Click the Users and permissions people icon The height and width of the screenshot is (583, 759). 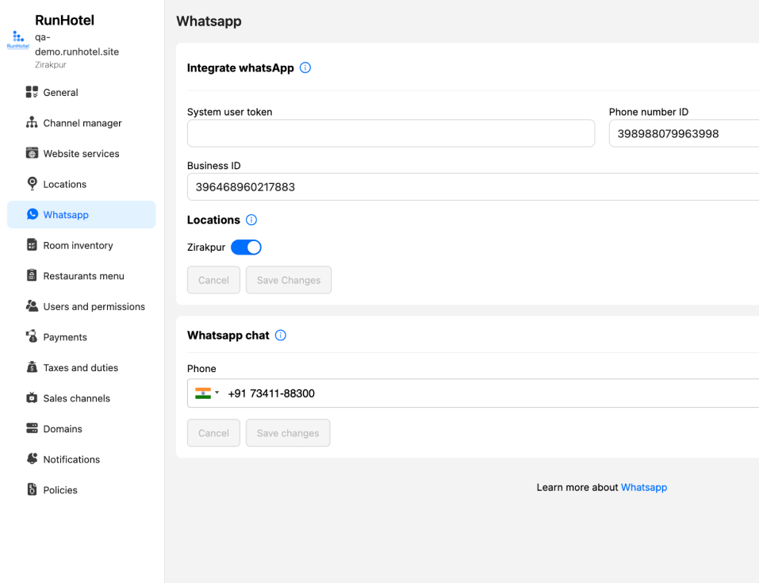pyautogui.click(x=32, y=306)
